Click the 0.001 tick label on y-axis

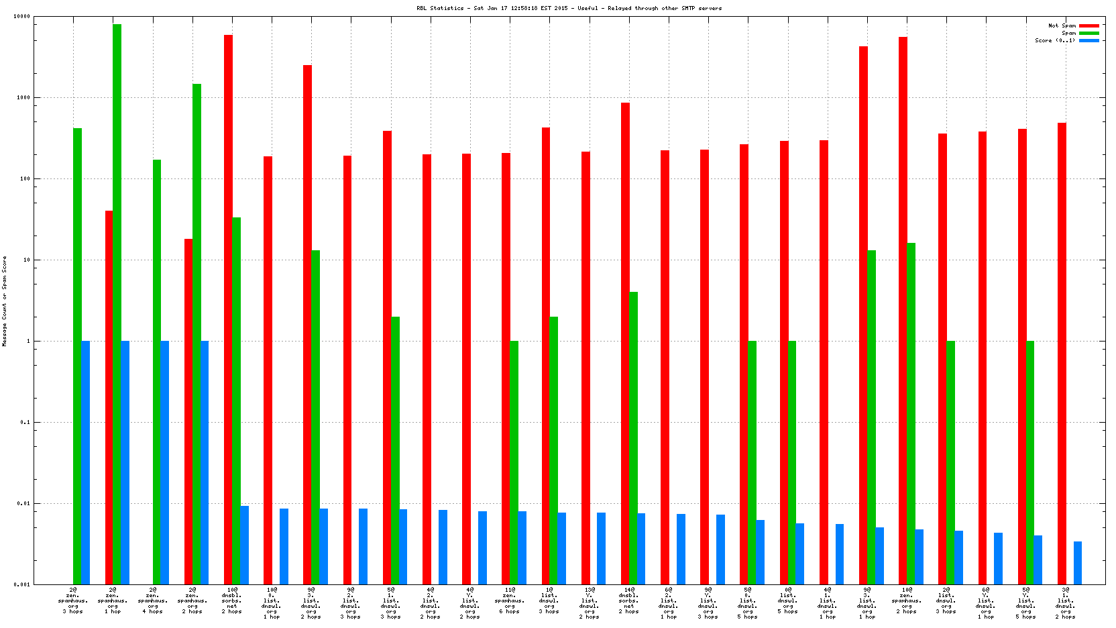21,584
